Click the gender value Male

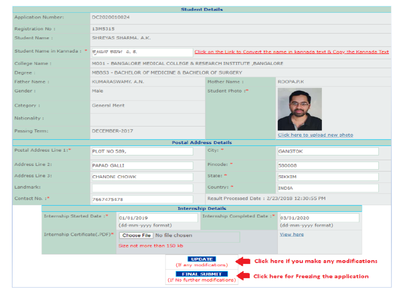coord(97,91)
